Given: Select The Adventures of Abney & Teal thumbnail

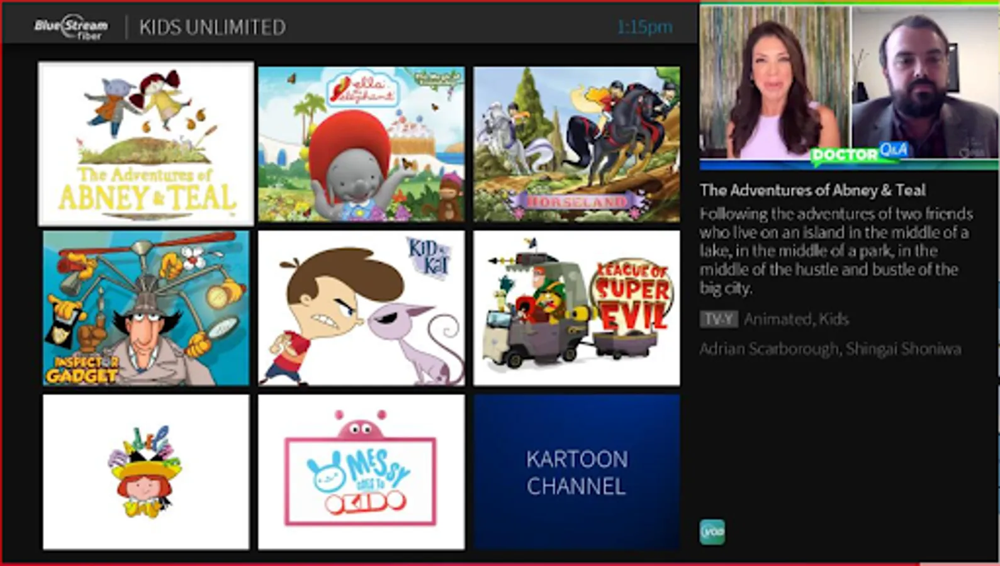Looking at the screenshot, I should pyautogui.click(x=146, y=143).
